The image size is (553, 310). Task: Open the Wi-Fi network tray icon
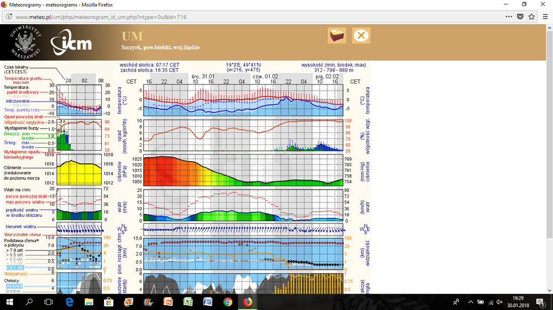(x=491, y=302)
